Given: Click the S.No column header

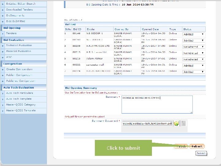Looking at the screenshot, I should [68, 29].
